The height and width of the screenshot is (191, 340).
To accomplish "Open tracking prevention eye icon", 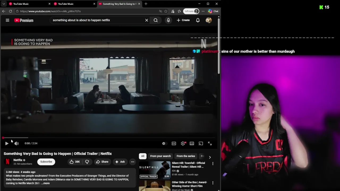I will coord(160,11).
